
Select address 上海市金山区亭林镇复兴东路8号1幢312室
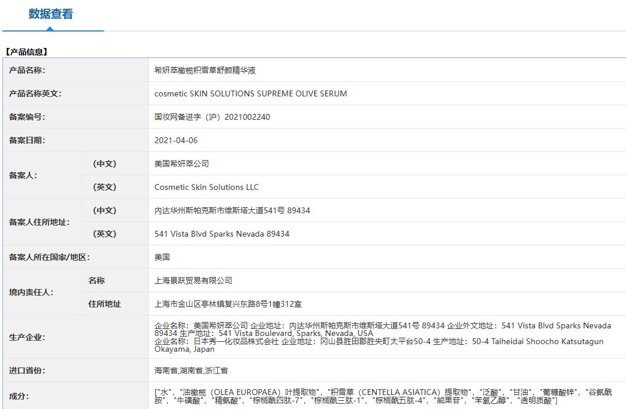point(228,304)
